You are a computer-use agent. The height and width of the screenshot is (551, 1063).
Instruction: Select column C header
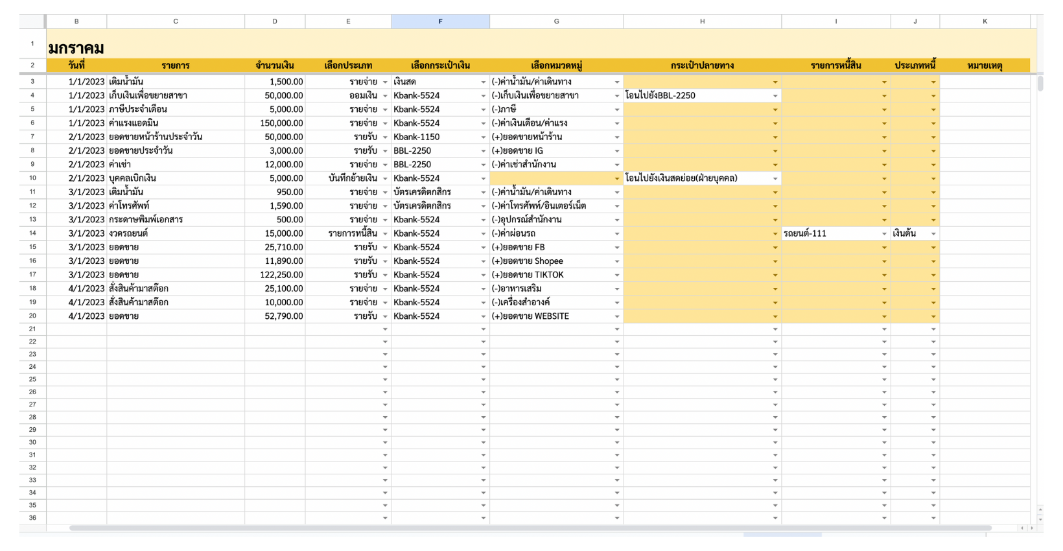coord(176,21)
